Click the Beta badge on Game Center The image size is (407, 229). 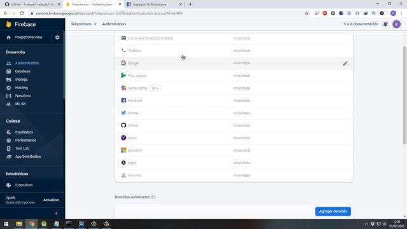(155, 88)
